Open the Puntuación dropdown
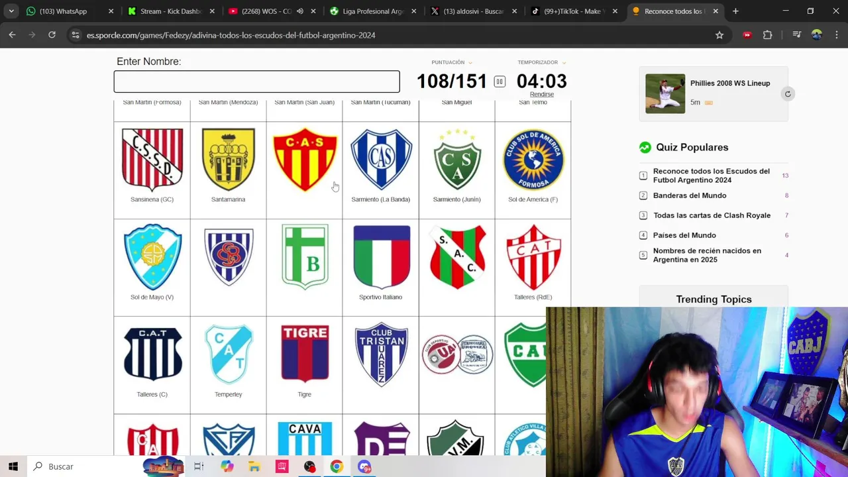The width and height of the screenshot is (848, 477). tap(452, 62)
